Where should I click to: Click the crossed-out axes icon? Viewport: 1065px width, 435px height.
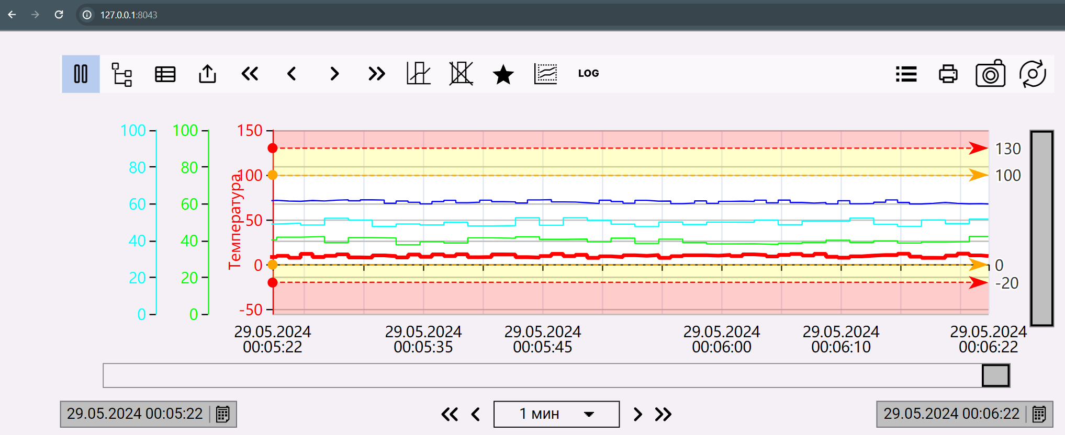click(461, 74)
